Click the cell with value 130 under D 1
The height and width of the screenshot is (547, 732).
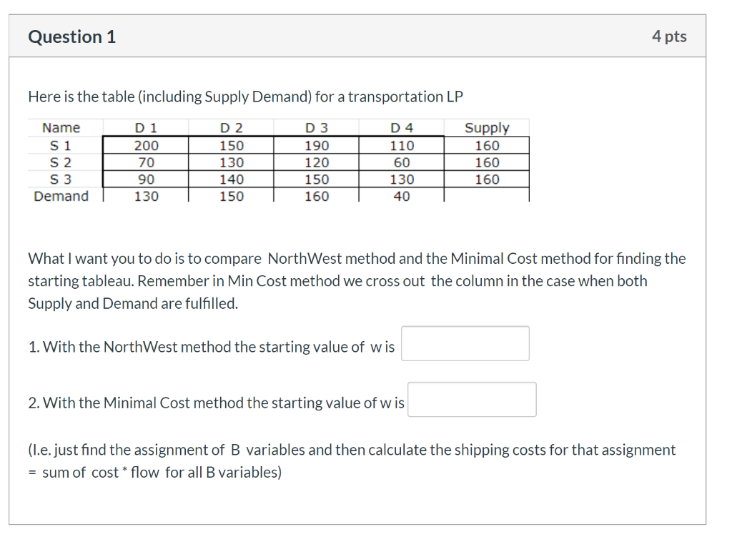146,197
